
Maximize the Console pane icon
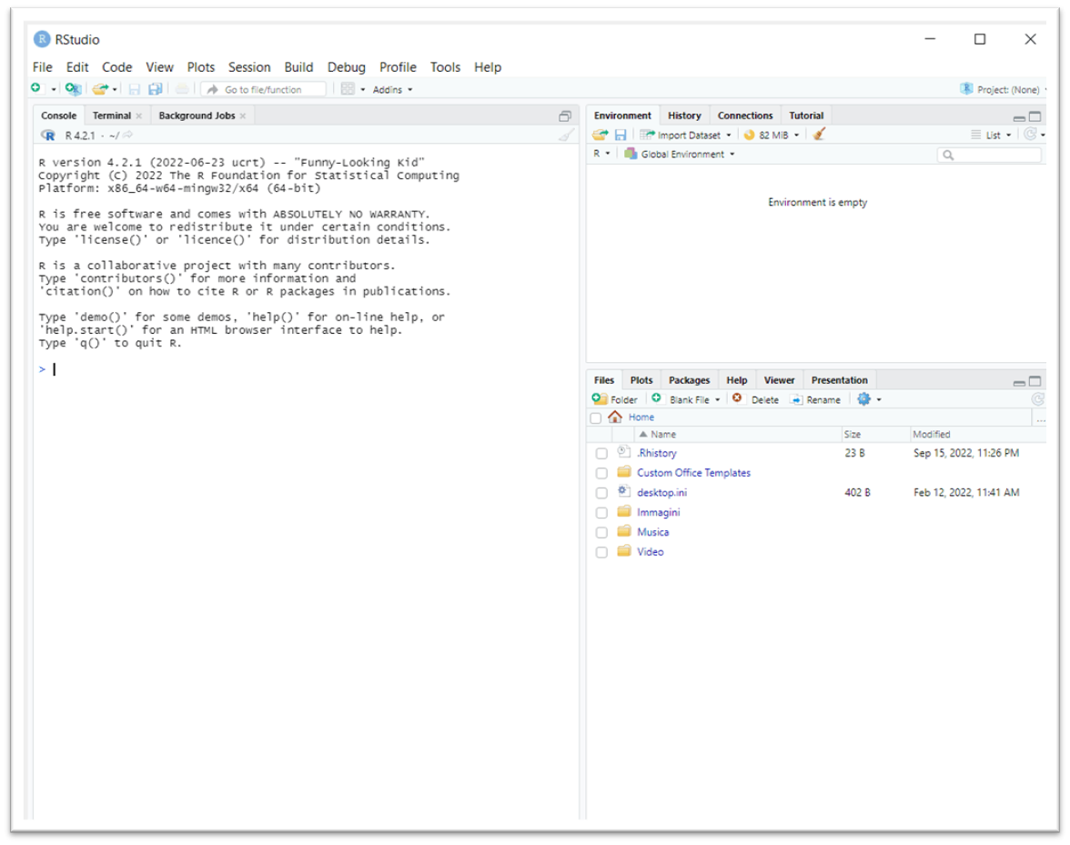coord(565,116)
